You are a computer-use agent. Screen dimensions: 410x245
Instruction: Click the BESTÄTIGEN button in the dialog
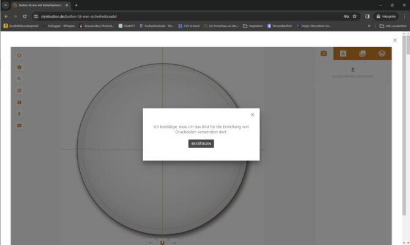(x=201, y=143)
